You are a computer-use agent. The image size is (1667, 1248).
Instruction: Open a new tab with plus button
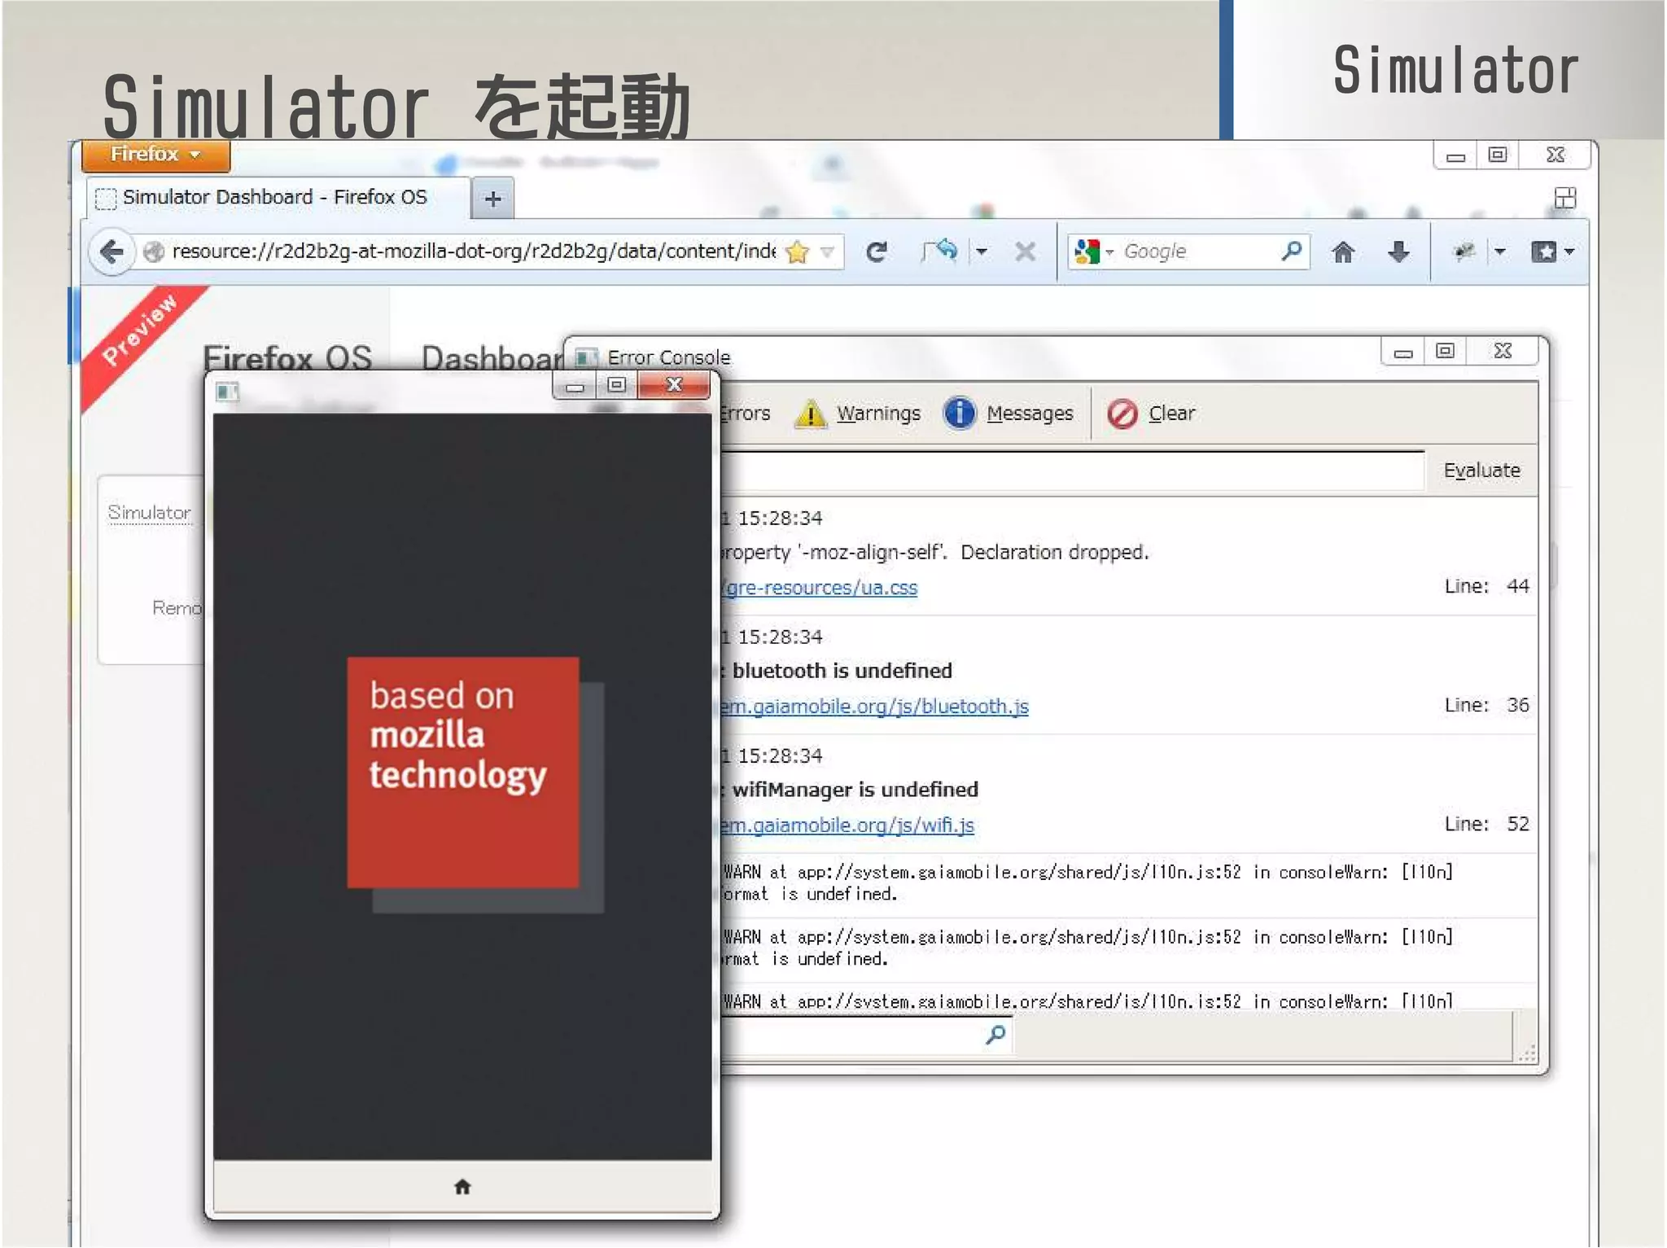tap(492, 199)
